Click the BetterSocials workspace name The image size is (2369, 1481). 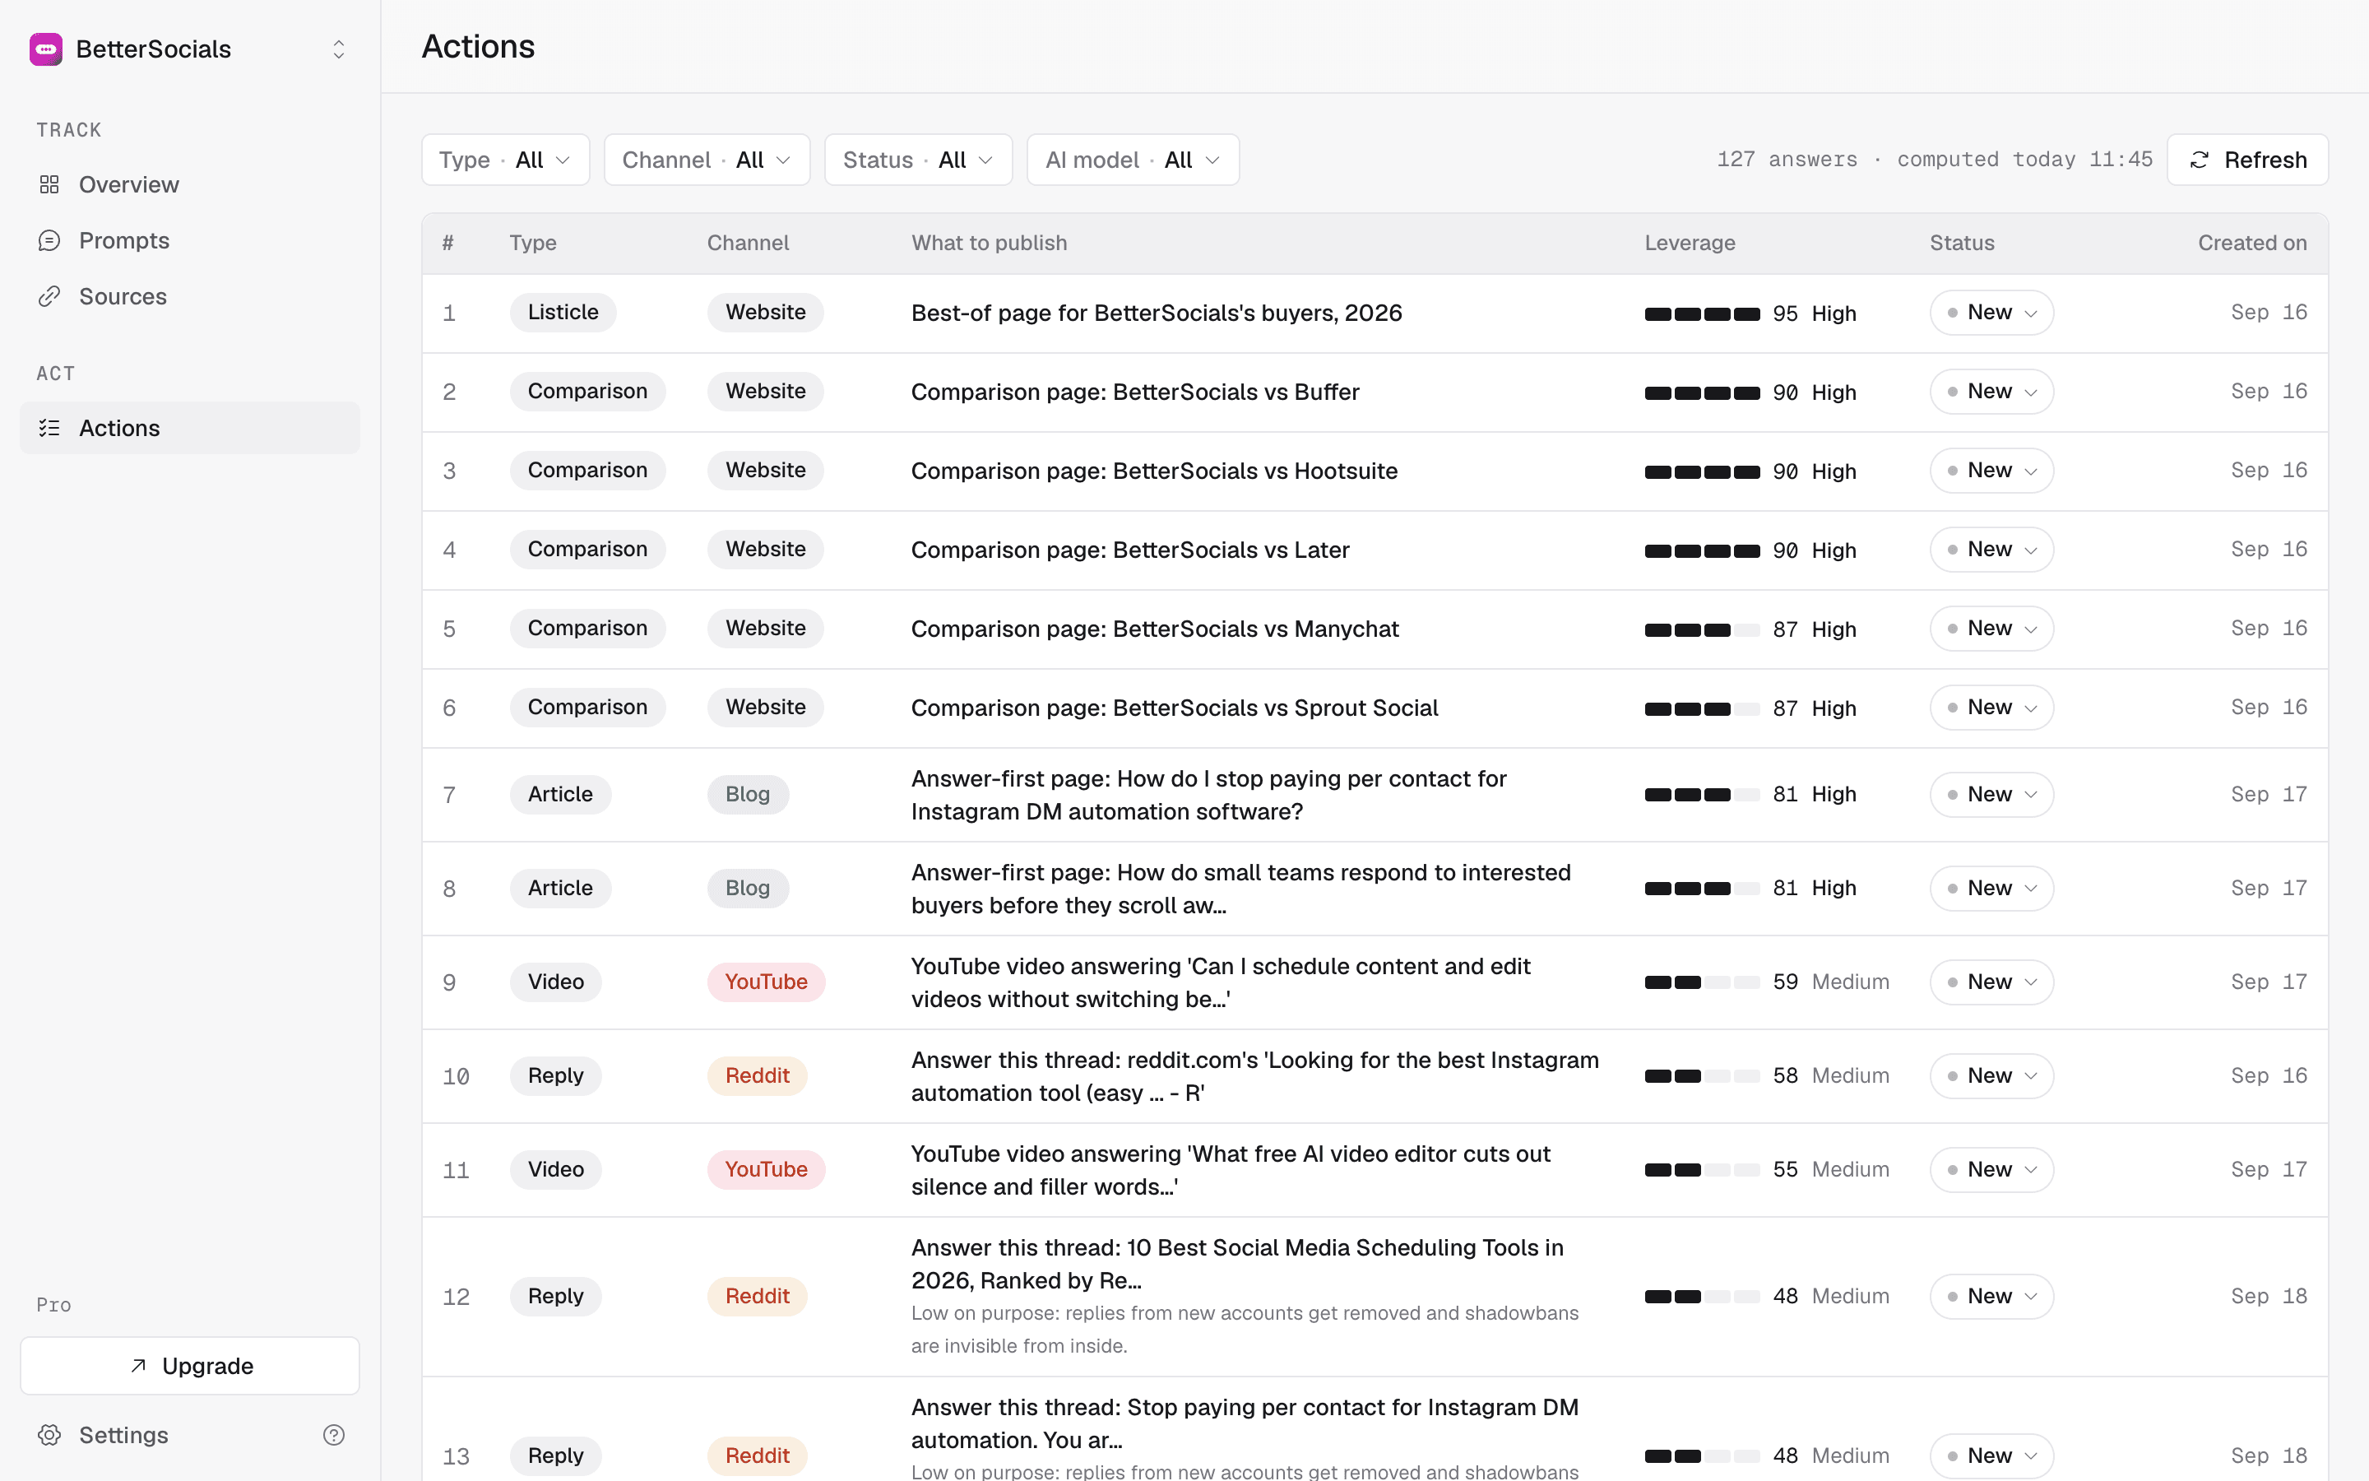154,49
